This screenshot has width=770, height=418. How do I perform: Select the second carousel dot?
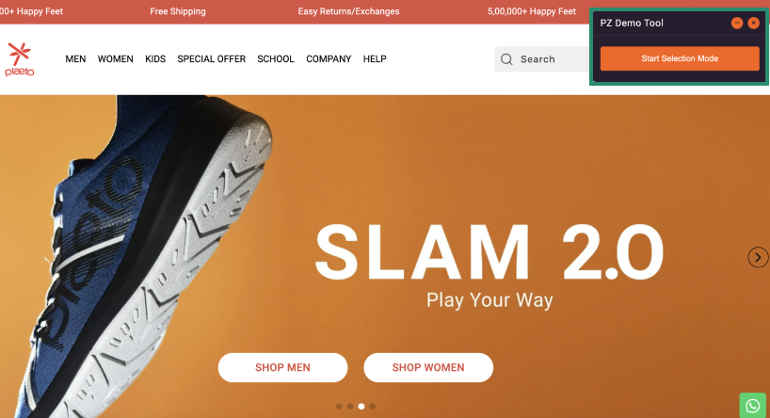coord(350,406)
